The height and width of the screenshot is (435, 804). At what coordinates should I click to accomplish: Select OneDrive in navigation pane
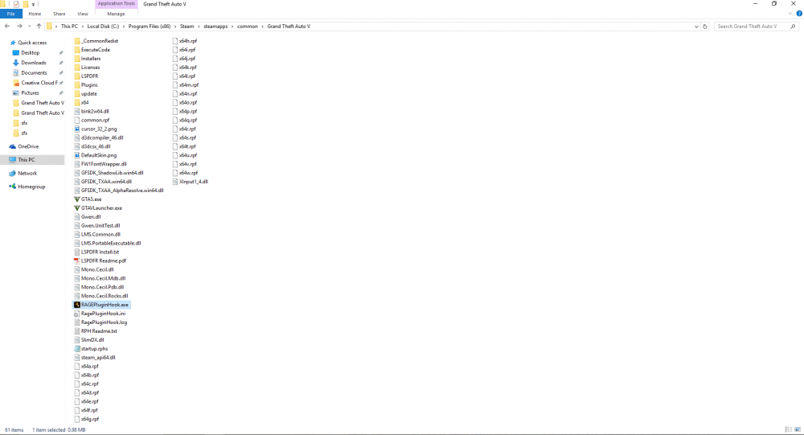[x=28, y=146]
